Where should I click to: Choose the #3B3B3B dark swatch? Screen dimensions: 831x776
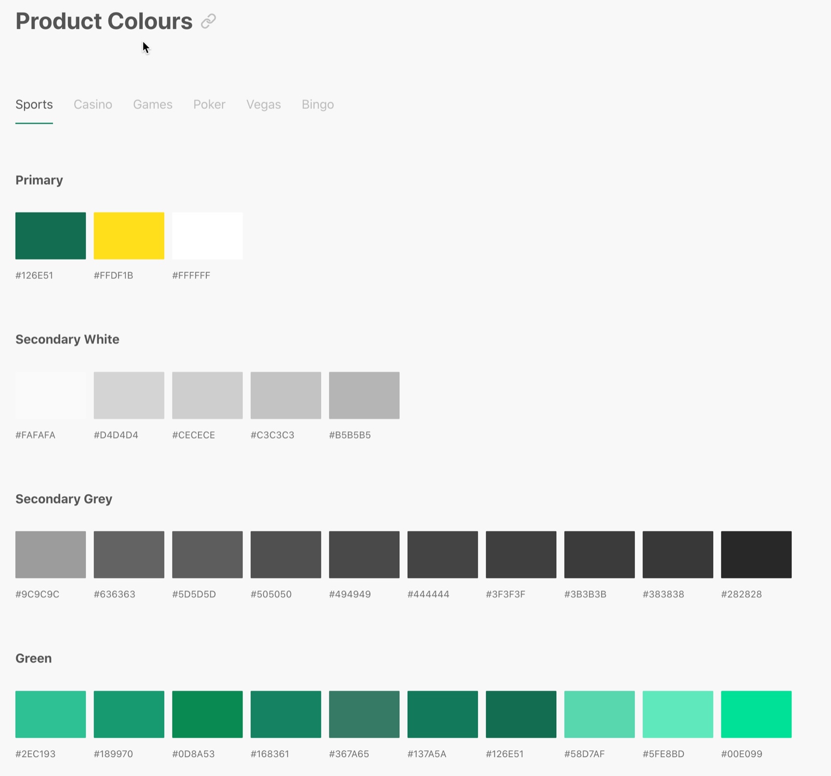pos(599,555)
